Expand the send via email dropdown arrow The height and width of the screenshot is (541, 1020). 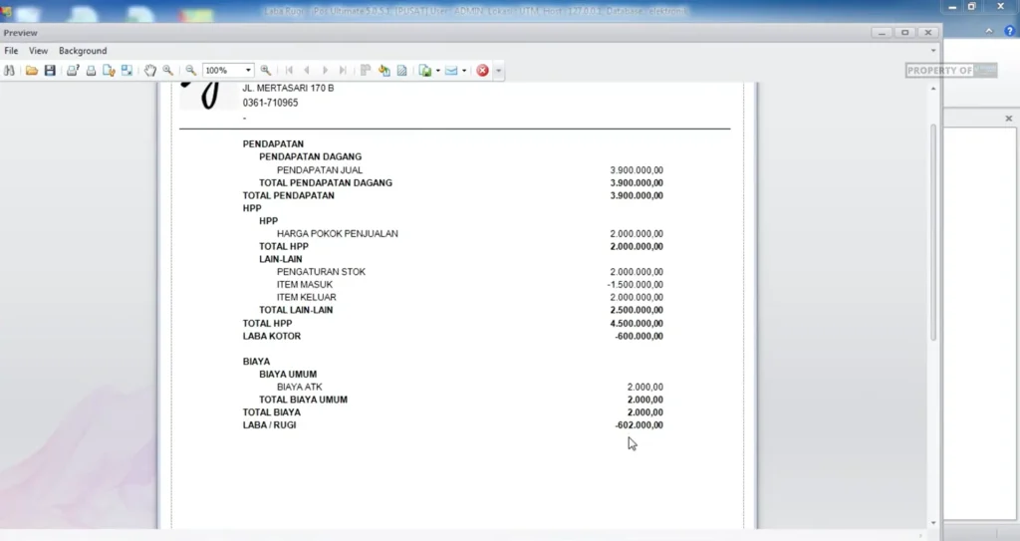464,71
